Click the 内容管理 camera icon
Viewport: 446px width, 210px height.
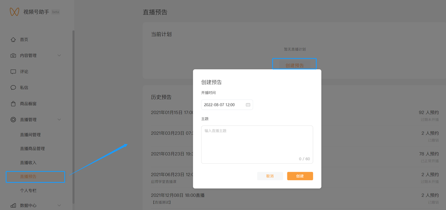13,56
